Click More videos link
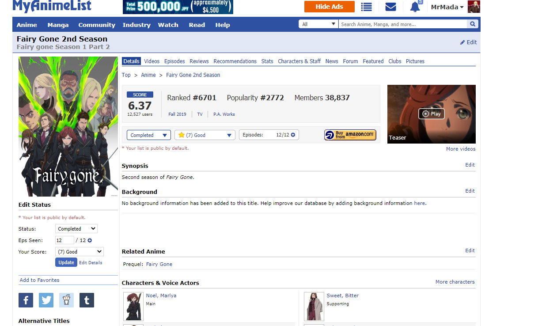The width and height of the screenshot is (557, 326). tap(461, 149)
